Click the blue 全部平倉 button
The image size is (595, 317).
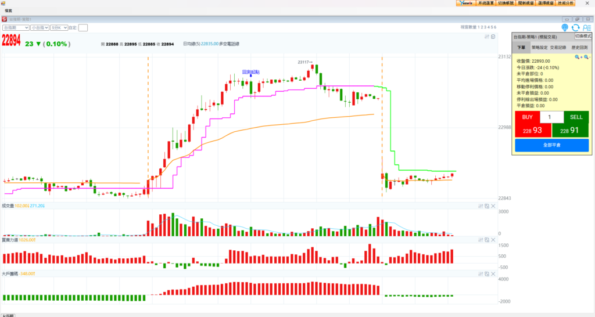(552, 145)
